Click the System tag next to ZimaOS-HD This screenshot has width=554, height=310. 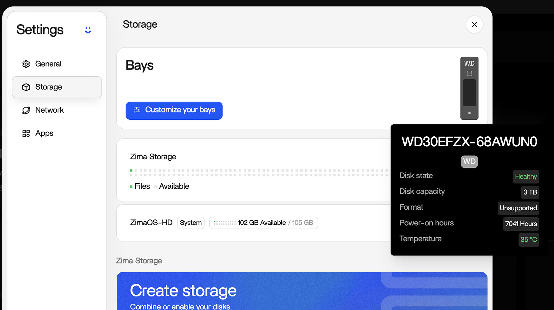pos(191,223)
